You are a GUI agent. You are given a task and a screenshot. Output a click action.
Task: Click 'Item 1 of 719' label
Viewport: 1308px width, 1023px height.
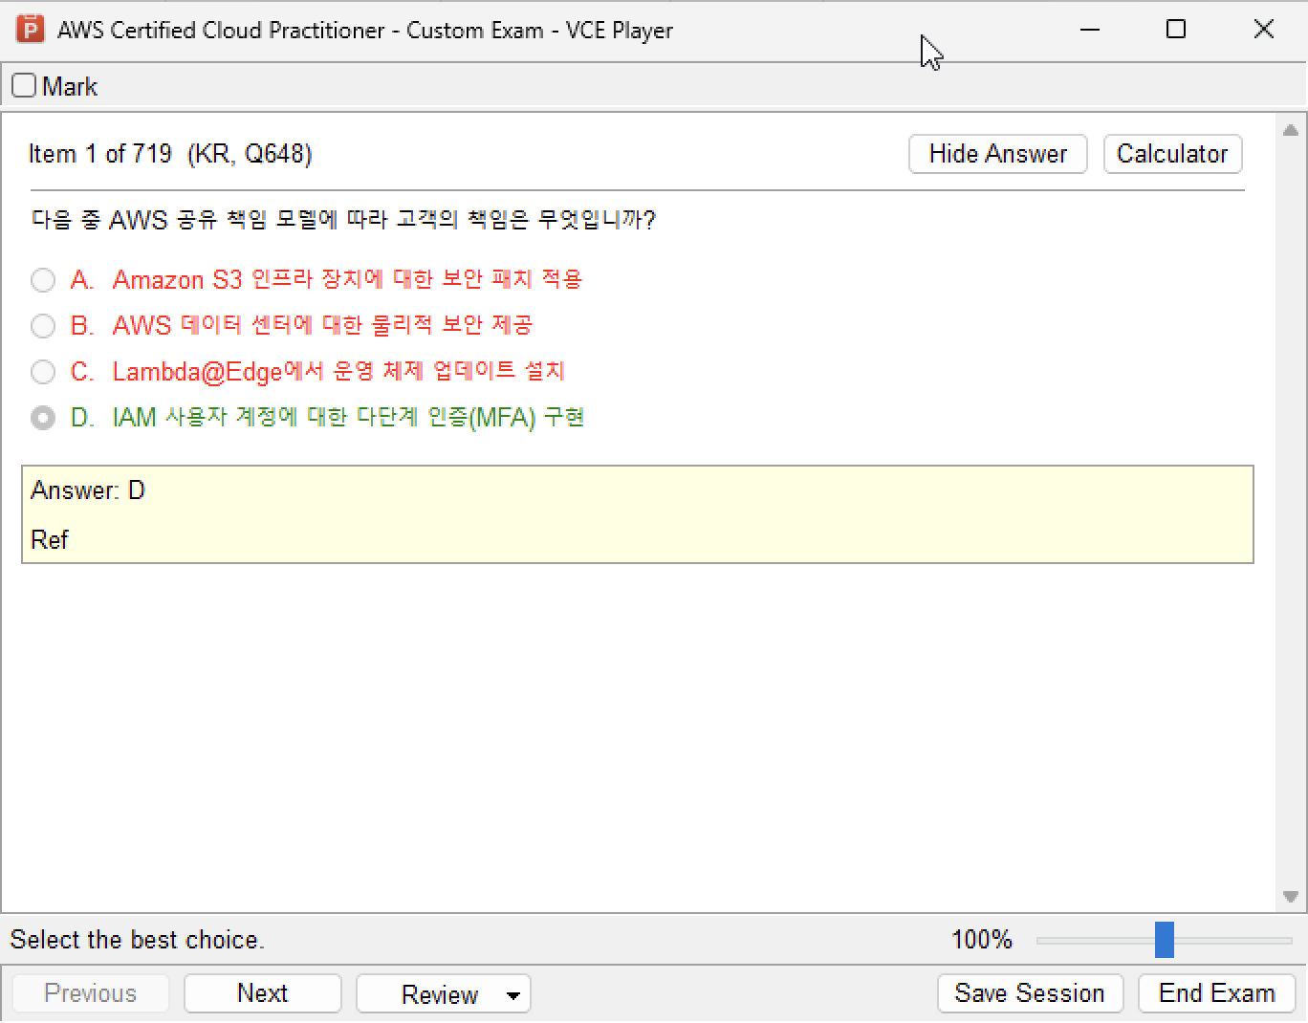[x=100, y=154]
